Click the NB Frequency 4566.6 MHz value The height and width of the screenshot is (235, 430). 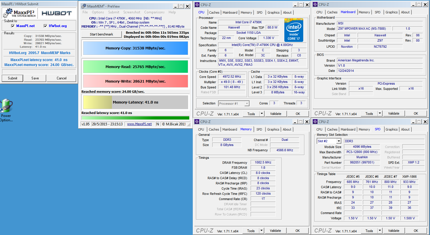pos(284,150)
